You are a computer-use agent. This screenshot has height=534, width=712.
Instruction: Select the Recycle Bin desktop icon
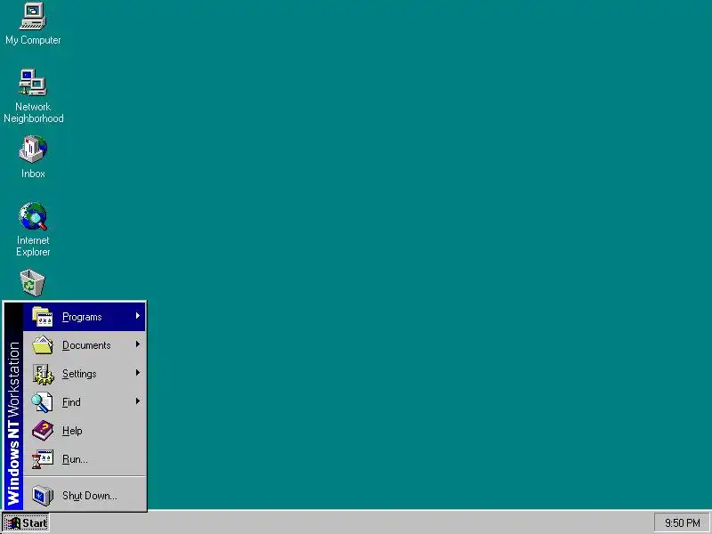point(32,283)
